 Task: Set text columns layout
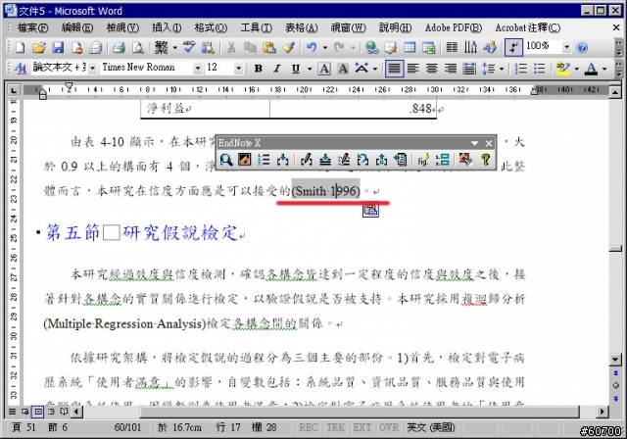(452, 48)
